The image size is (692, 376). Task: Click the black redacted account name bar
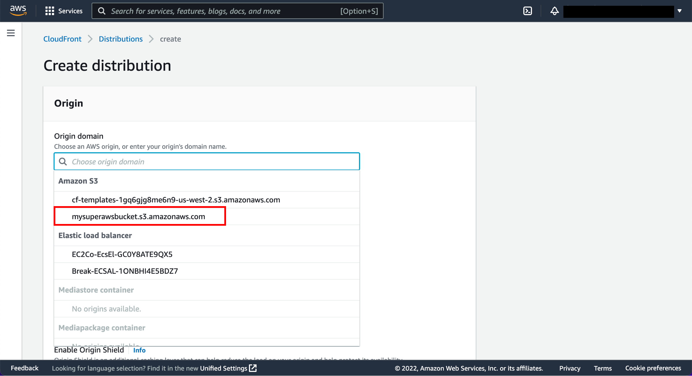point(618,12)
